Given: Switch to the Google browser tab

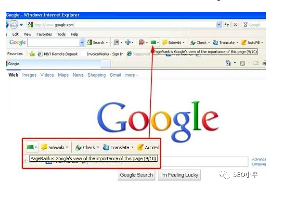Looking at the screenshot, I should (x=53, y=64).
